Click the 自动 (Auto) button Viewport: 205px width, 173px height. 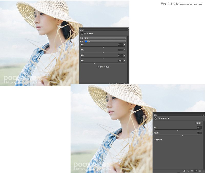(x=199, y=123)
